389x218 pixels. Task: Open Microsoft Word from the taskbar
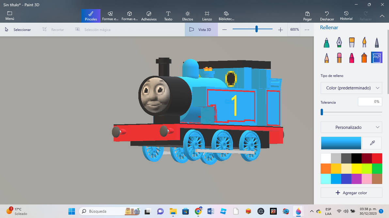(x=210, y=211)
